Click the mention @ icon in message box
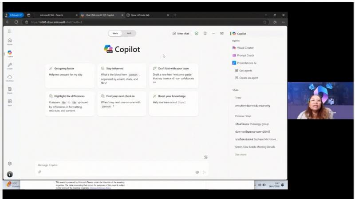Screen dimensions: 355x199 pyautogui.click(x=197, y=172)
